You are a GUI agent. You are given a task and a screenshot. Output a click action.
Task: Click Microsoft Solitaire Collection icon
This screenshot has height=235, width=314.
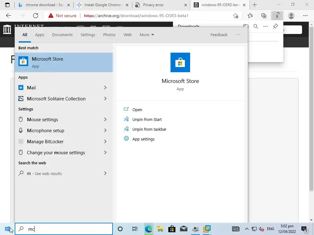coord(21,99)
